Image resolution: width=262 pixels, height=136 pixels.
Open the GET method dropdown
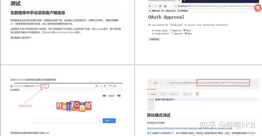[x=157, y=83]
